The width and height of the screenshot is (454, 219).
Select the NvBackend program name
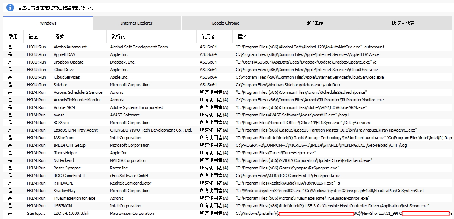64,160
